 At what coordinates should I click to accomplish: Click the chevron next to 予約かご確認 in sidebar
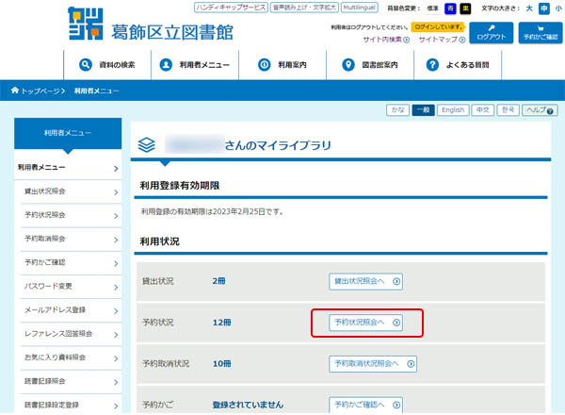[116, 264]
